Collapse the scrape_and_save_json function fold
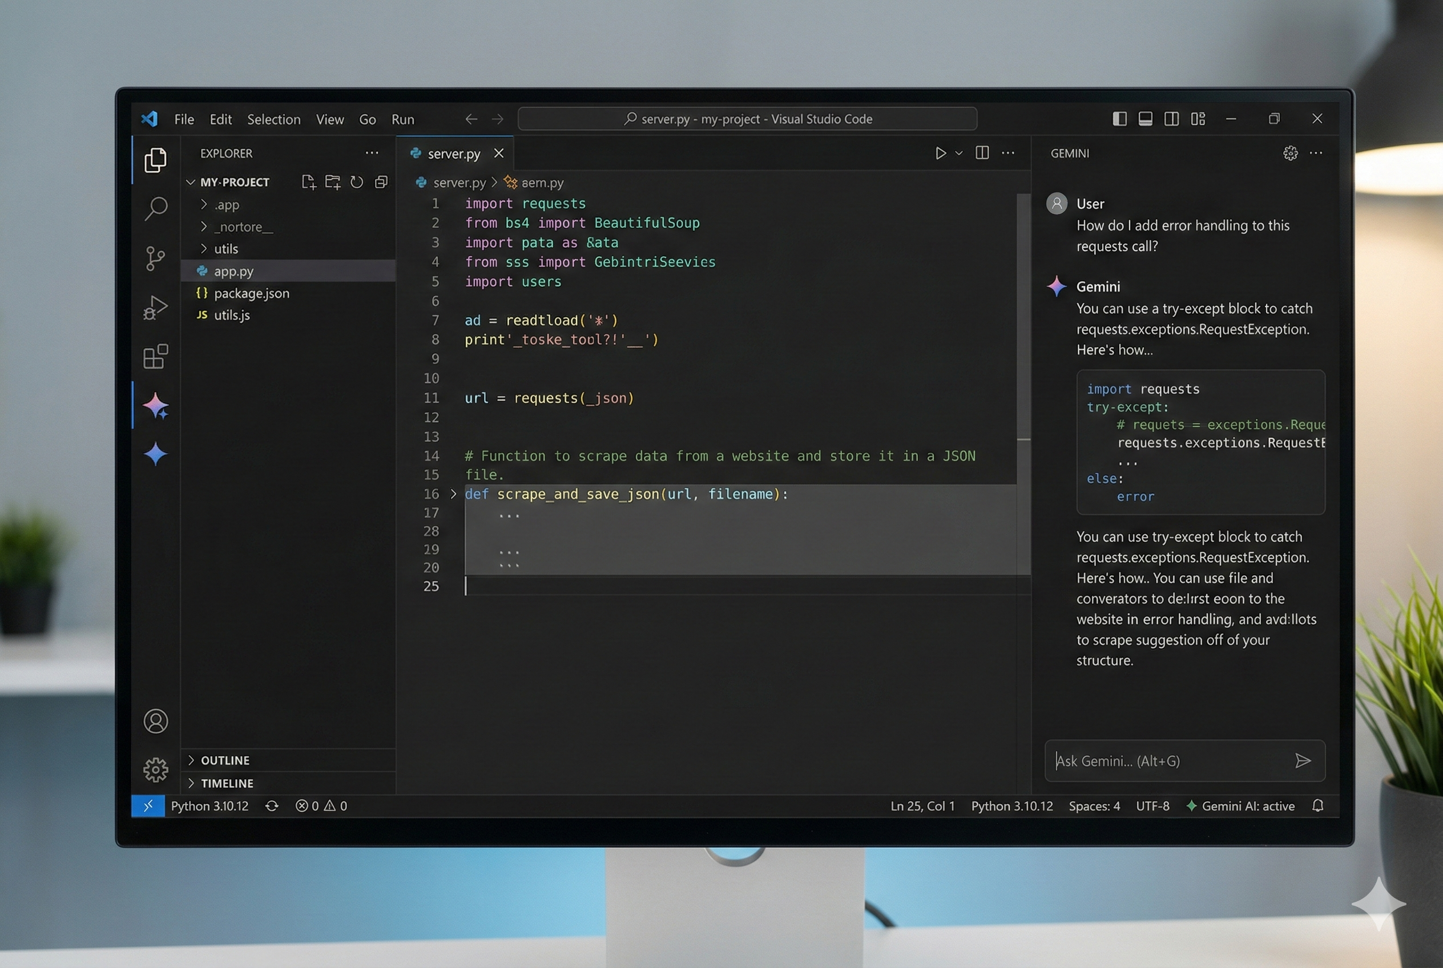The image size is (1443, 968). point(454,494)
